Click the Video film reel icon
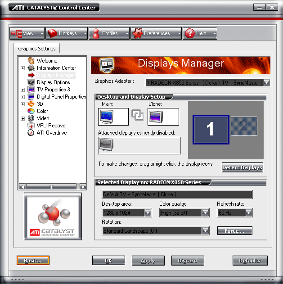The image size is (283, 284). pos(31,118)
